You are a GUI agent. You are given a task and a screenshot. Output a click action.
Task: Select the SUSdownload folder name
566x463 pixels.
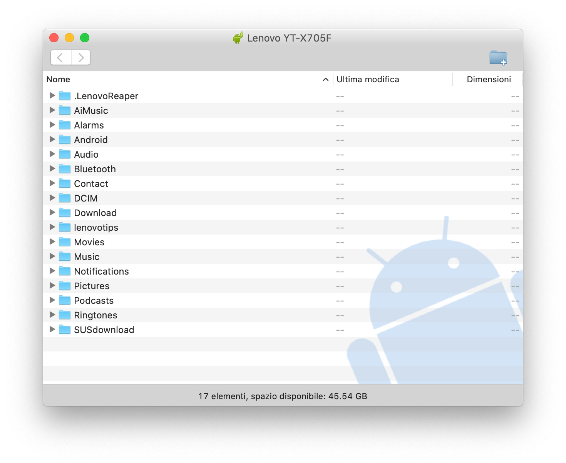104,330
